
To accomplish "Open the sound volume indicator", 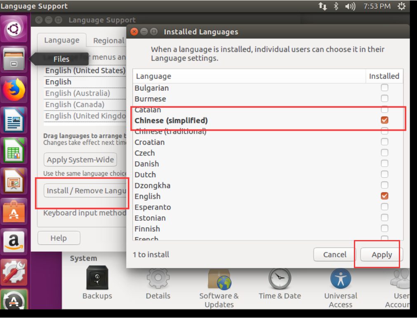I will (x=350, y=6).
